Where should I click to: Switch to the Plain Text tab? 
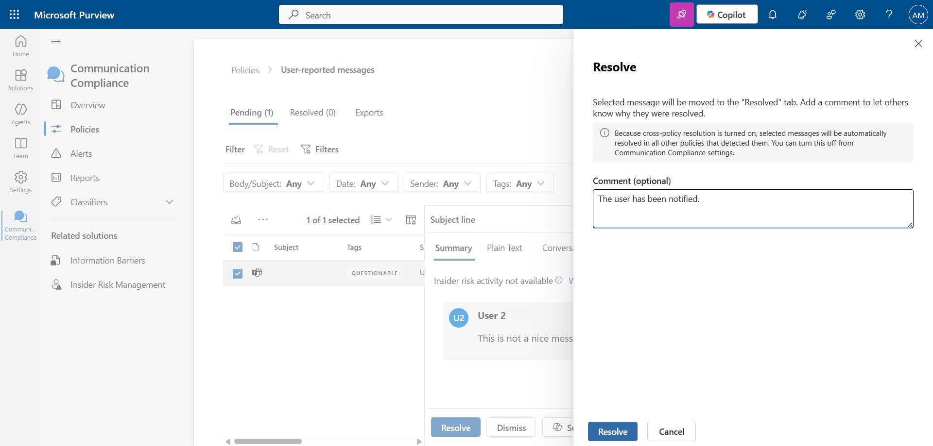pyautogui.click(x=504, y=248)
